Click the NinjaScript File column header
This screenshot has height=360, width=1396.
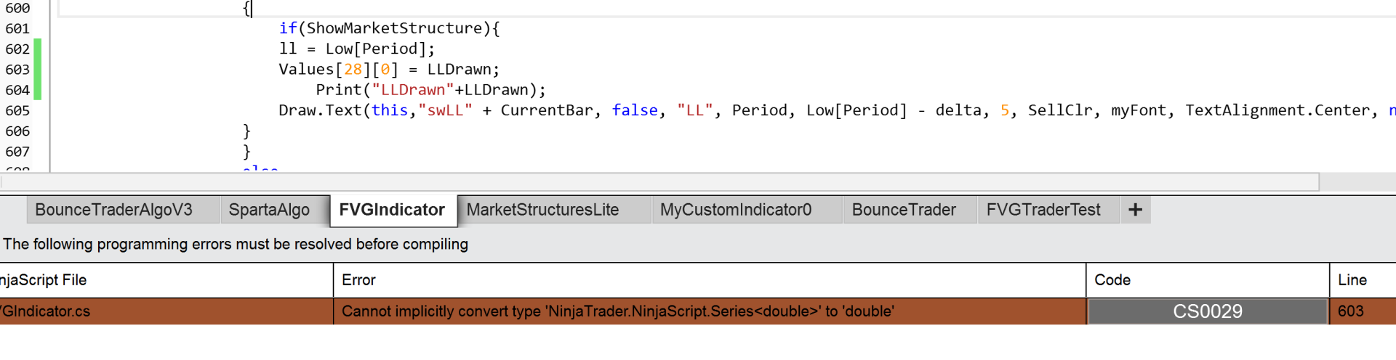click(166, 280)
